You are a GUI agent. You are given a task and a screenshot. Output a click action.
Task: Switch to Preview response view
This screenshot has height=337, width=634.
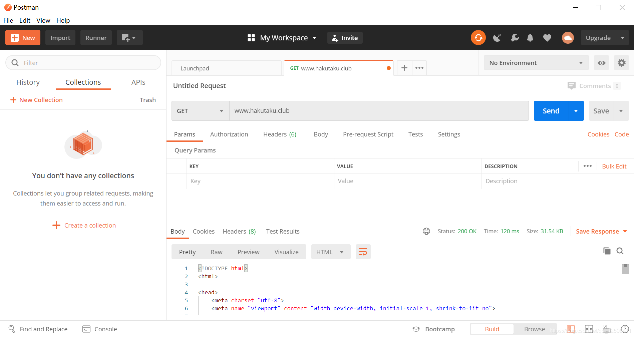248,252
